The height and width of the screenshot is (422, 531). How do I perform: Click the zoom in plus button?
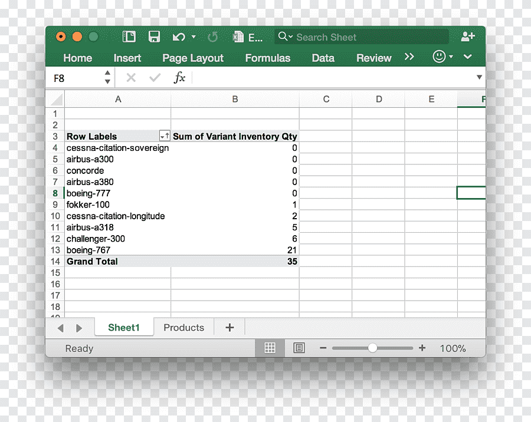(422, 348)
